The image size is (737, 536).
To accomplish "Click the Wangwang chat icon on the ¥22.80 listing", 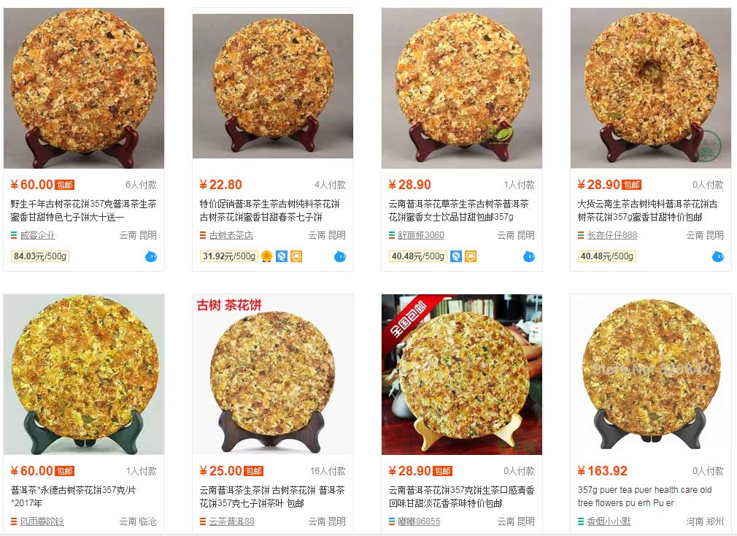I will click(340, 257).
